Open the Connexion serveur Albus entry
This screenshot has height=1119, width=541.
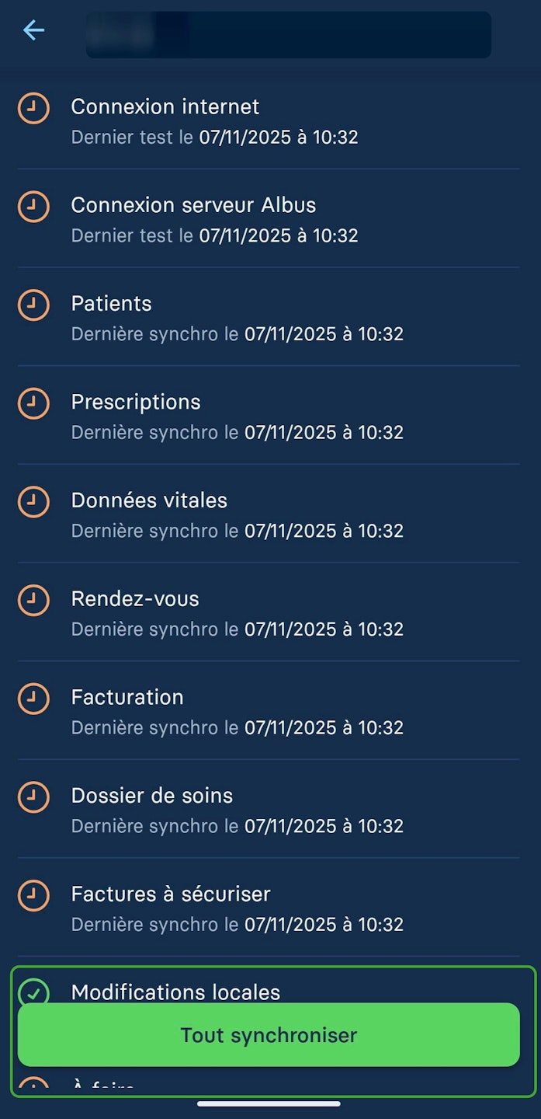point(193,205)
